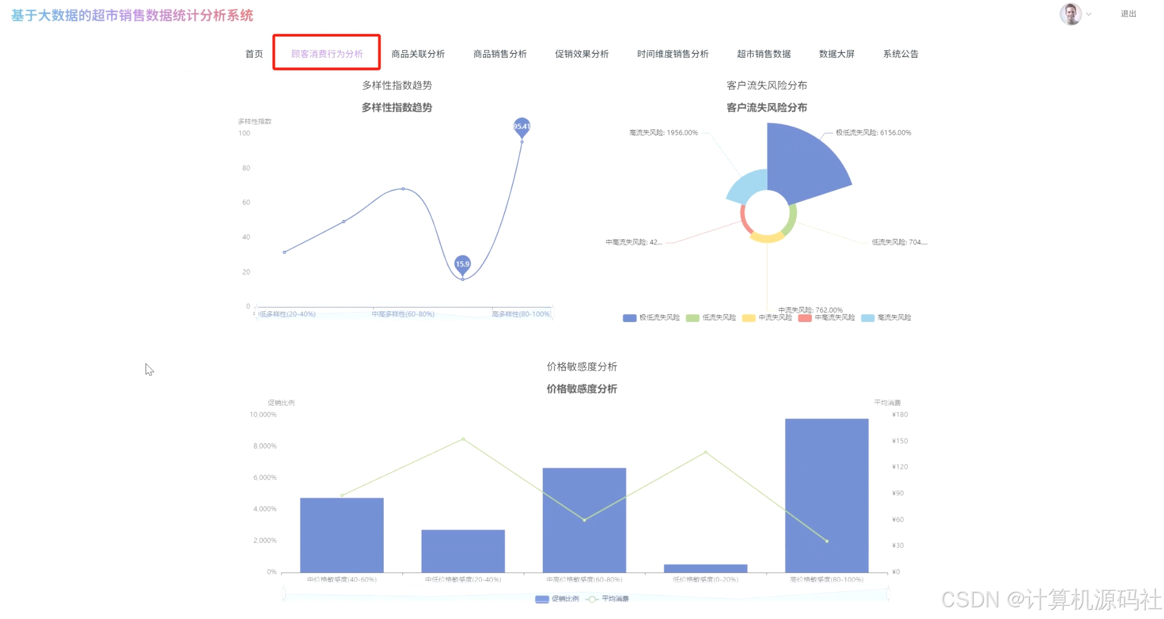The height and width of the screenshot is (619, 1164).
Task: Click the 中价格敏感度(40-60%) bar
Action: (x=342, y=535)
